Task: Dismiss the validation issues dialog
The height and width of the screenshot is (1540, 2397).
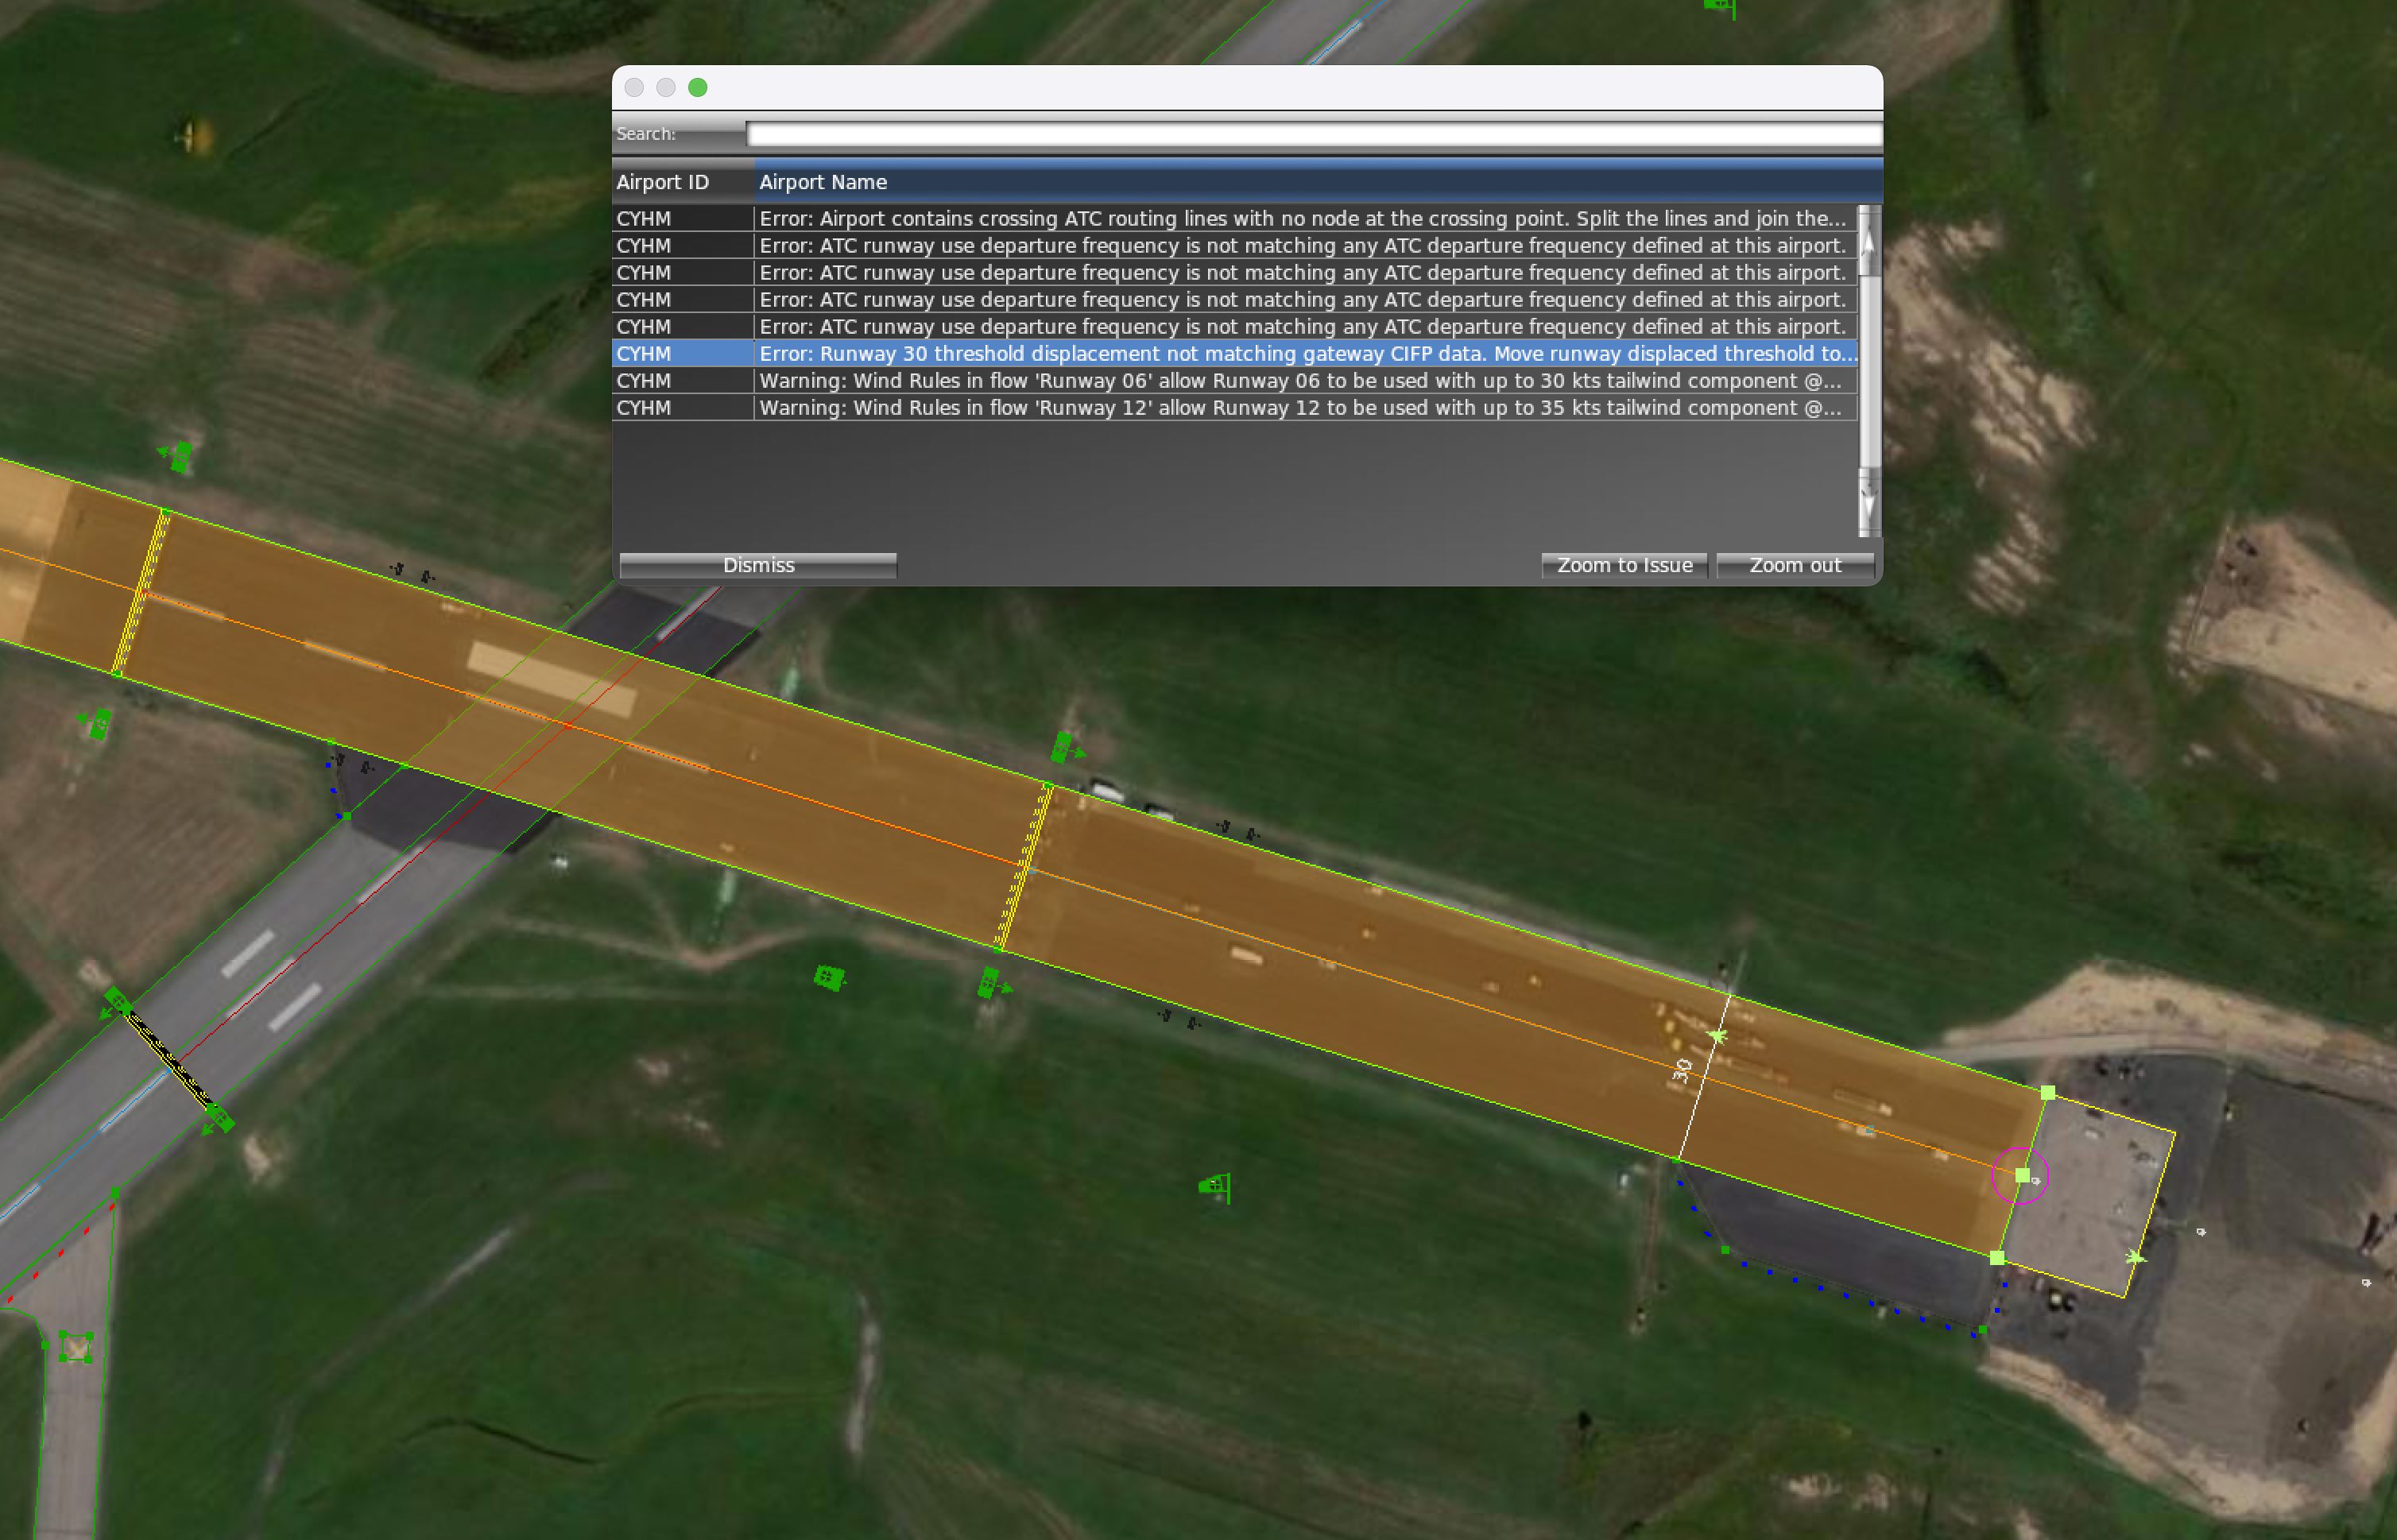Action: tap(758, 565)
